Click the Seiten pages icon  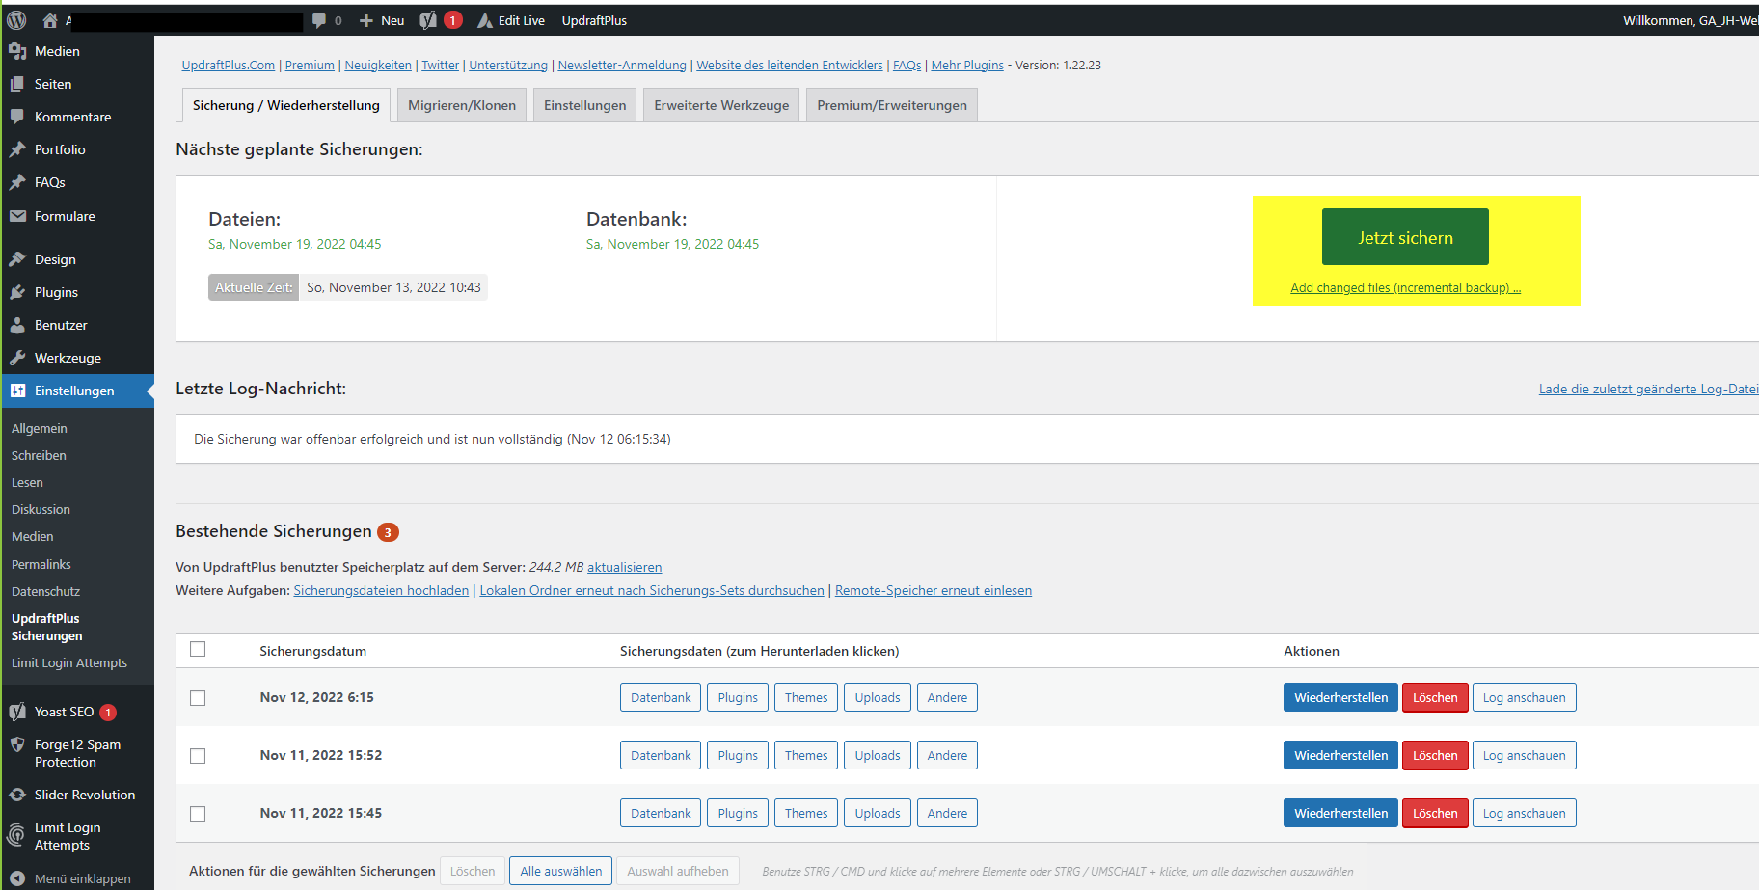(x=17, y=84)
